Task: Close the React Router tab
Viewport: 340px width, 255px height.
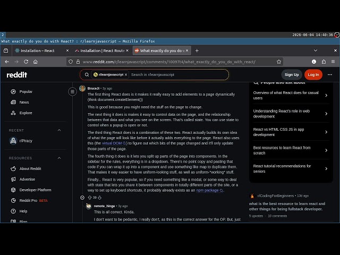Action: [x=127, y=50]
